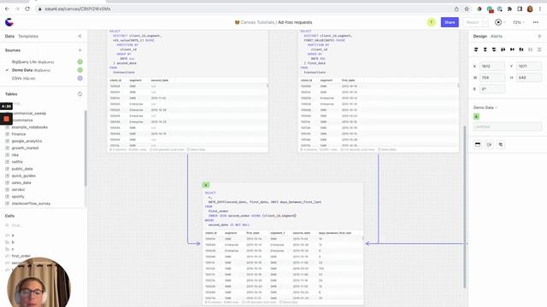Open the netflix table
547x307 pixels.
point(17,162)
